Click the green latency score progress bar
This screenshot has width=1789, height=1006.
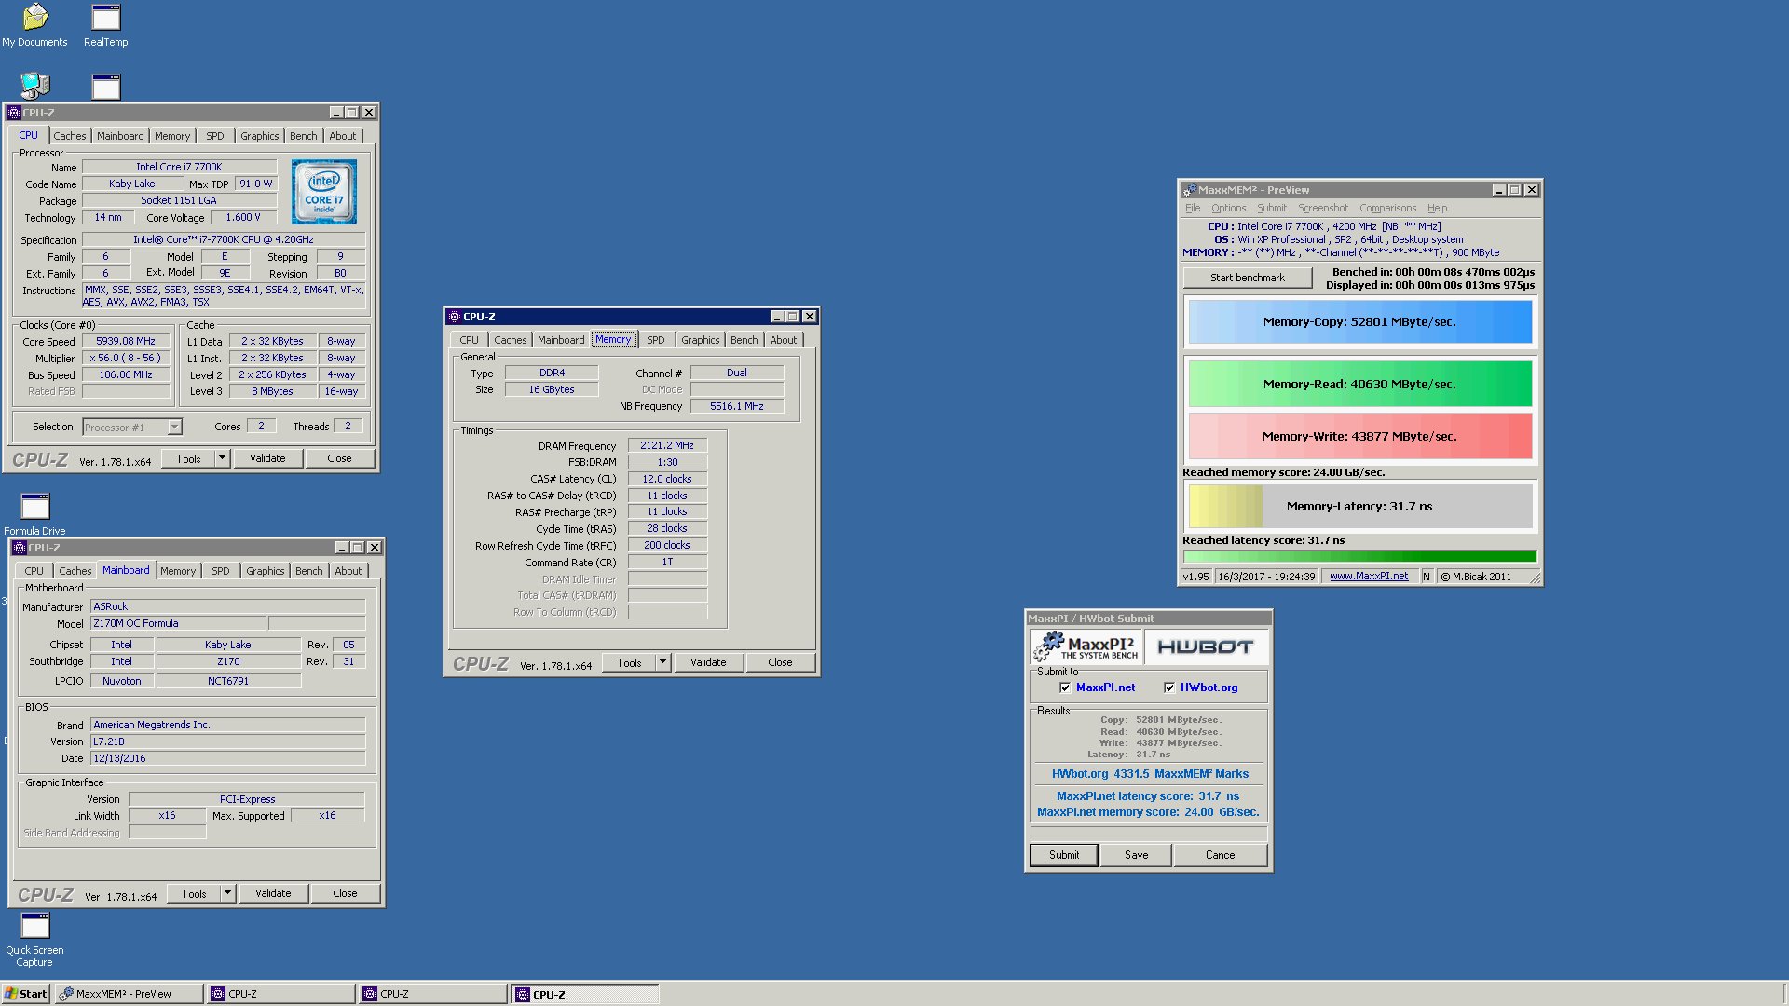pos(1359,557)
